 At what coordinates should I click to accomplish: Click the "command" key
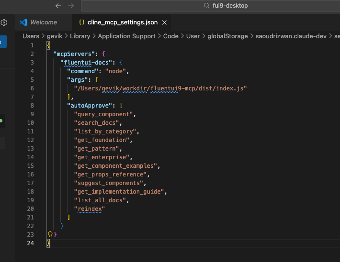pos(83,71)
